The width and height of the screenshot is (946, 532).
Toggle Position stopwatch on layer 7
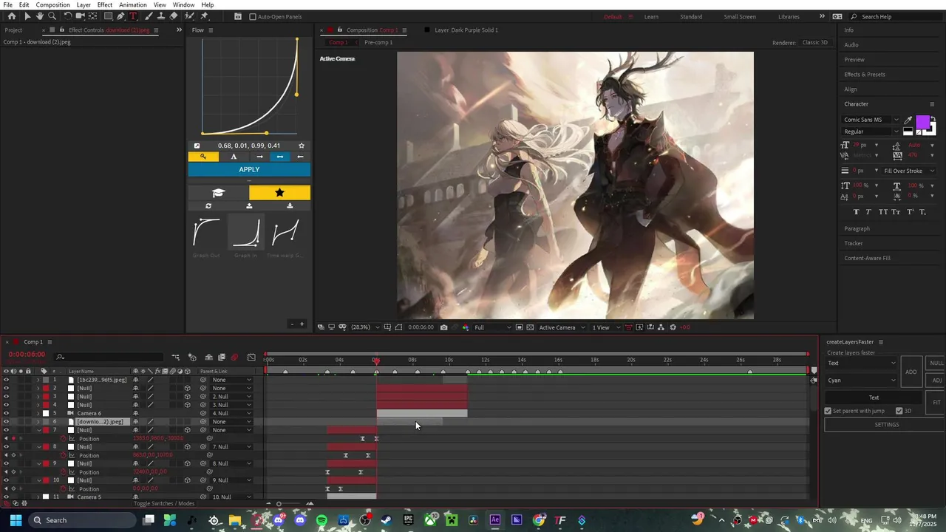pyautogui.click(x=64, y=439)
